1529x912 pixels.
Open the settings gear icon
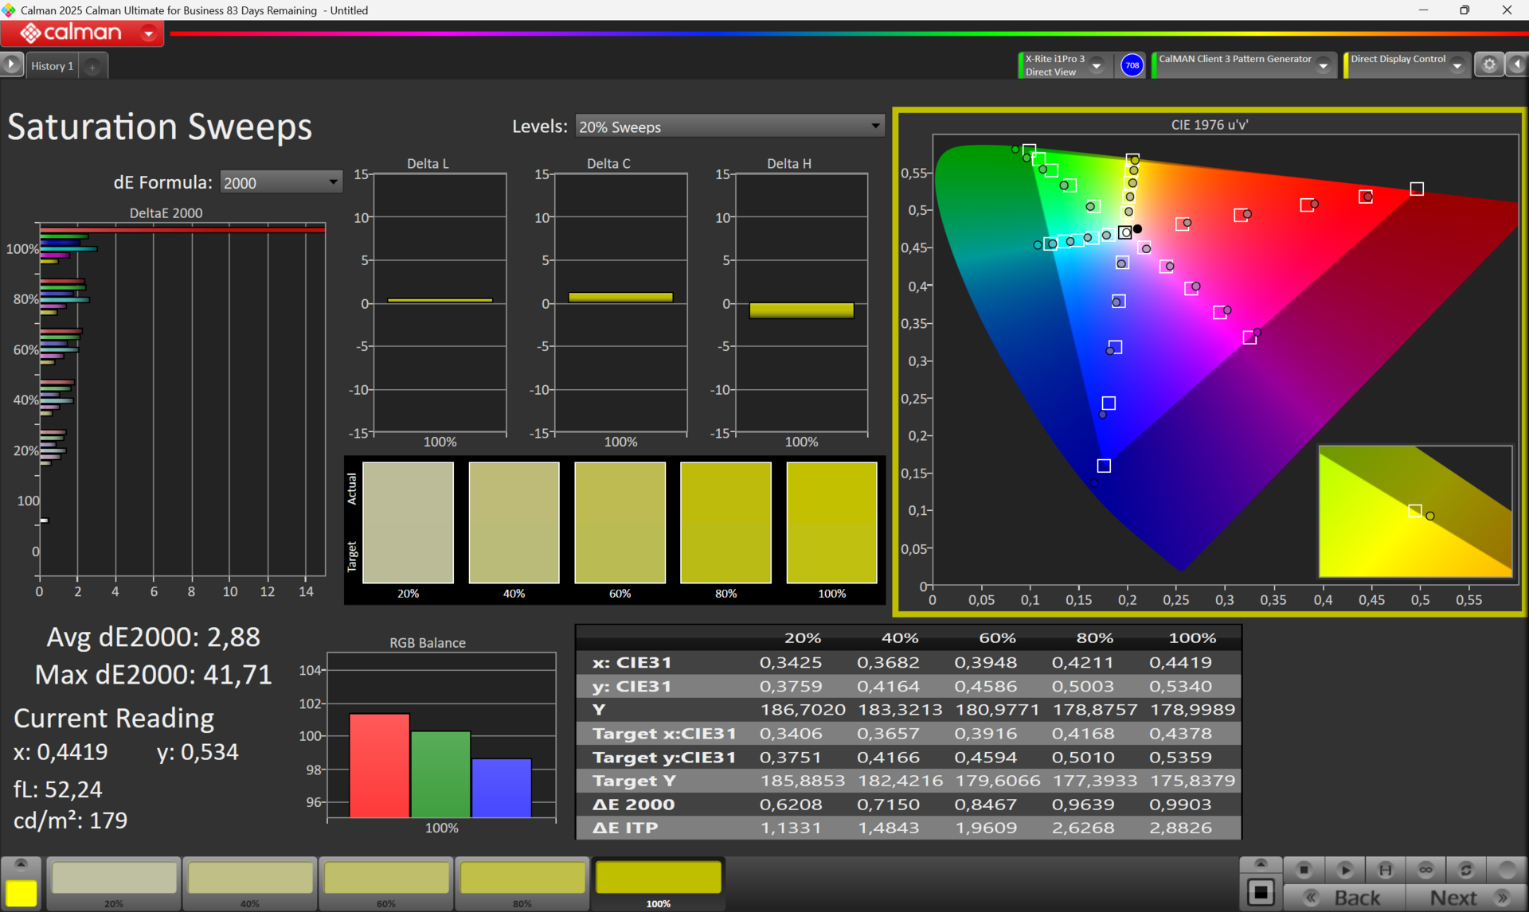[x=1488, y=65]
